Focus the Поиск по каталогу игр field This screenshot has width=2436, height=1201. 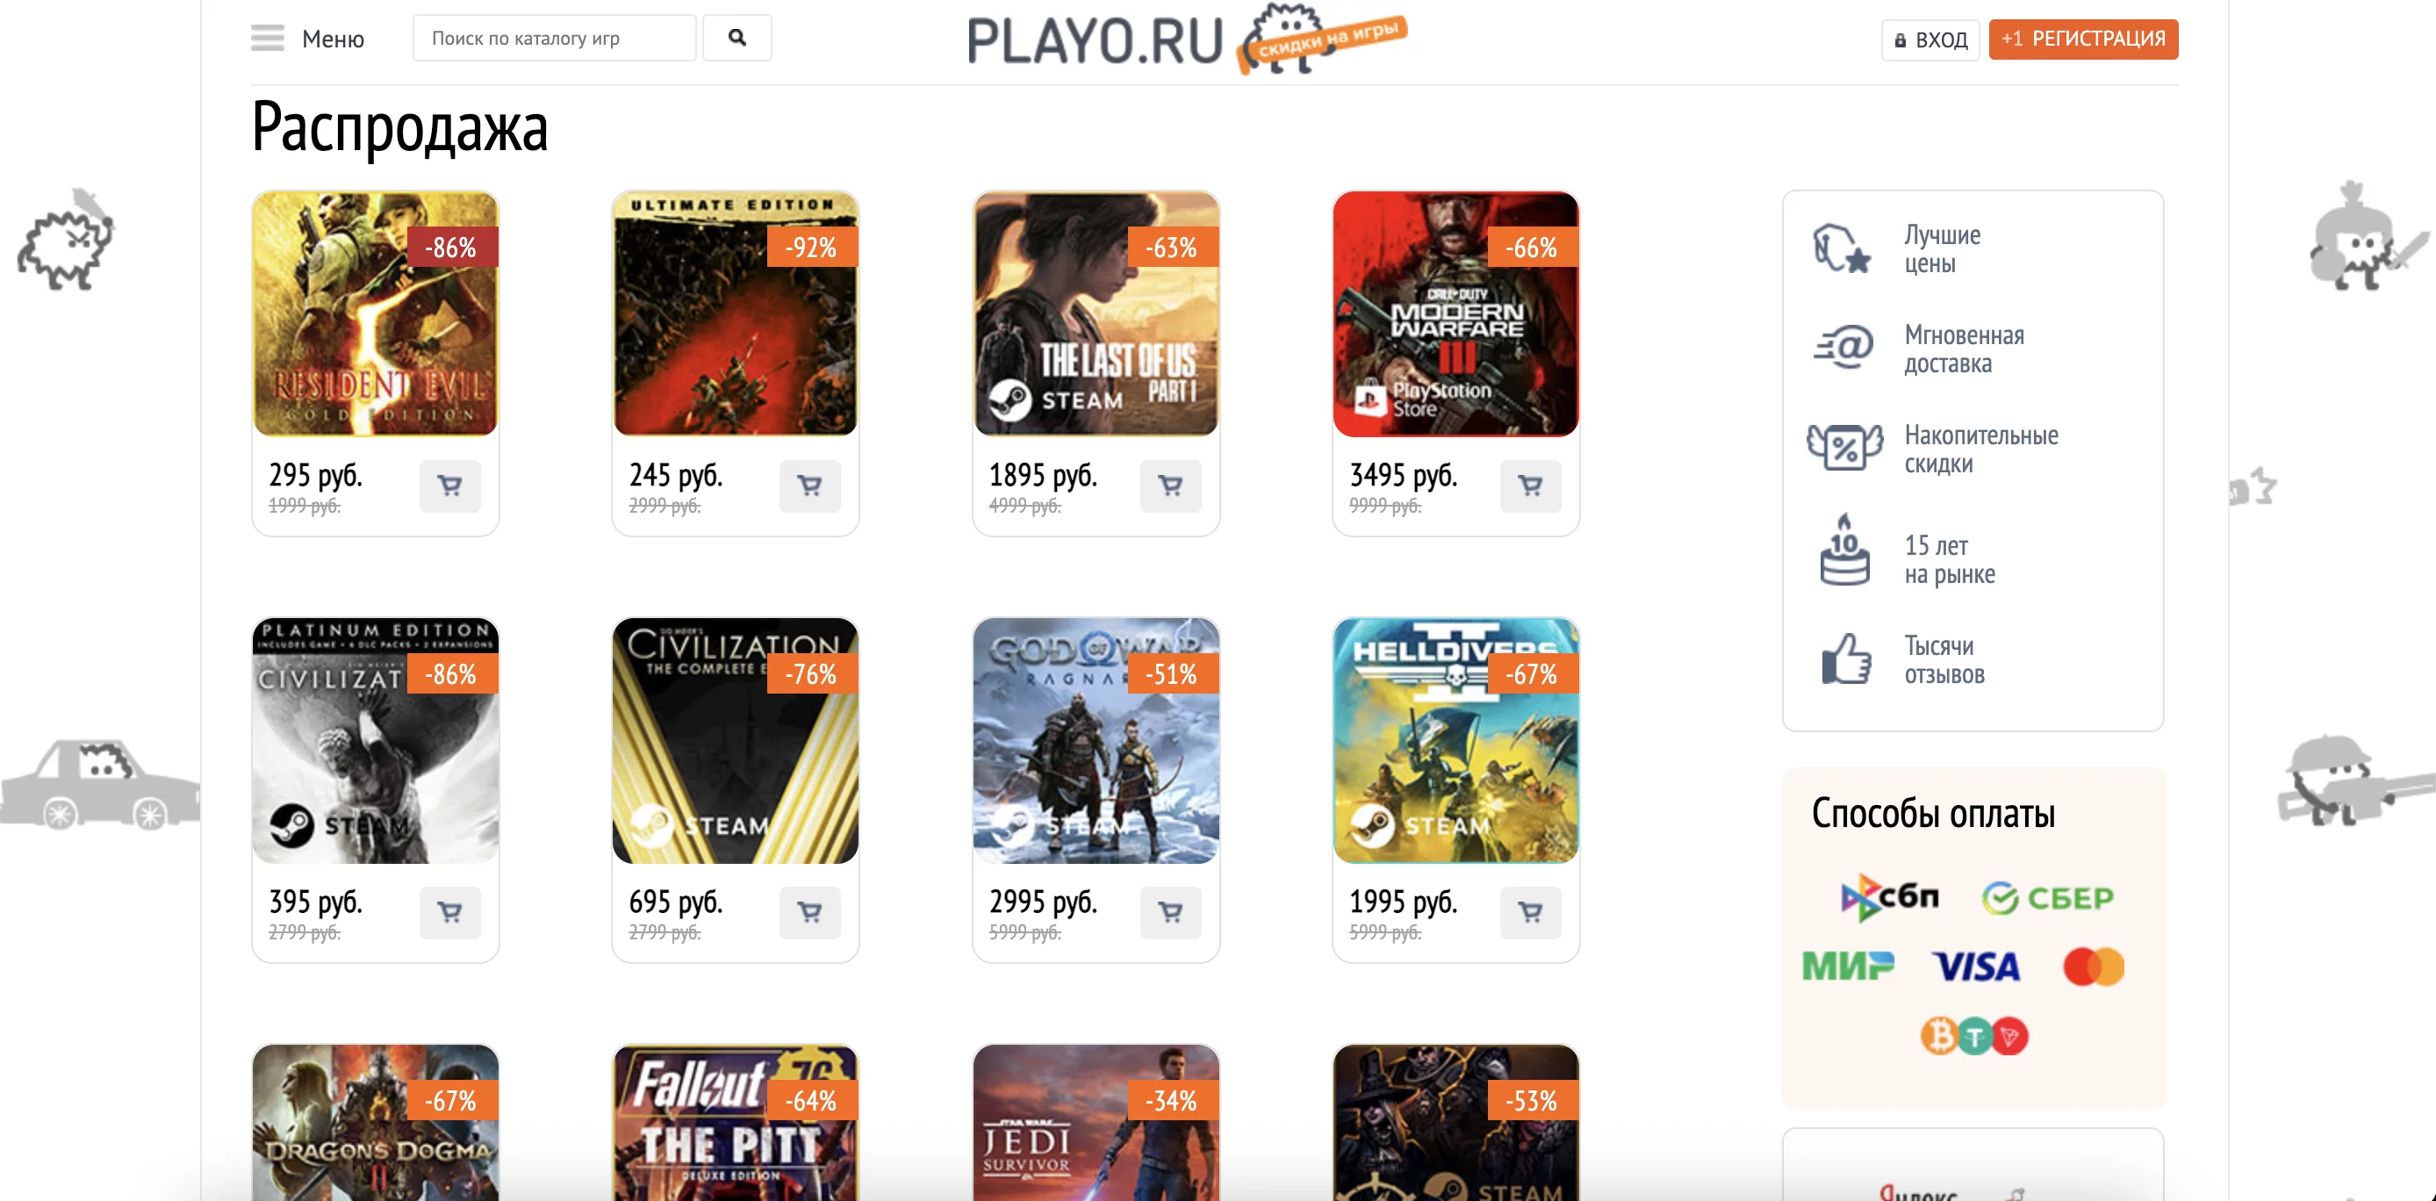(x=554, y=38)
